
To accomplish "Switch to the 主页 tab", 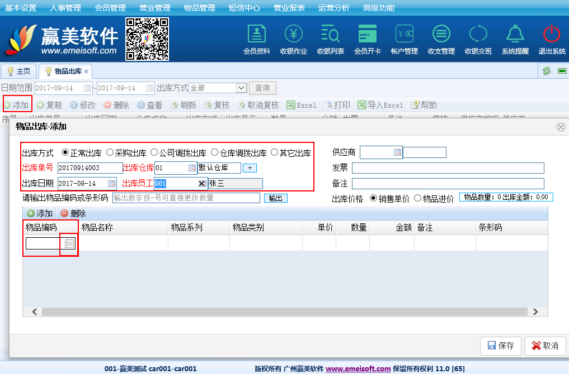I will tap(19, 71).
